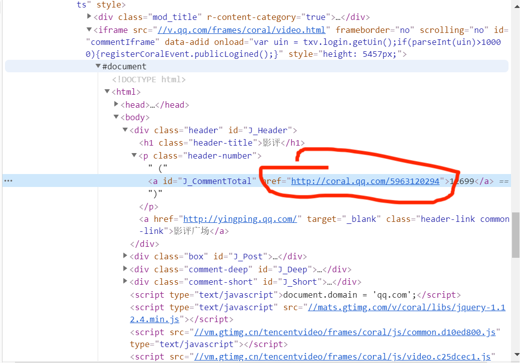This screenshot has width=520, height=363.
Task: Open the video.c25dcec1.js script link
Action: (x=342, y=357)
